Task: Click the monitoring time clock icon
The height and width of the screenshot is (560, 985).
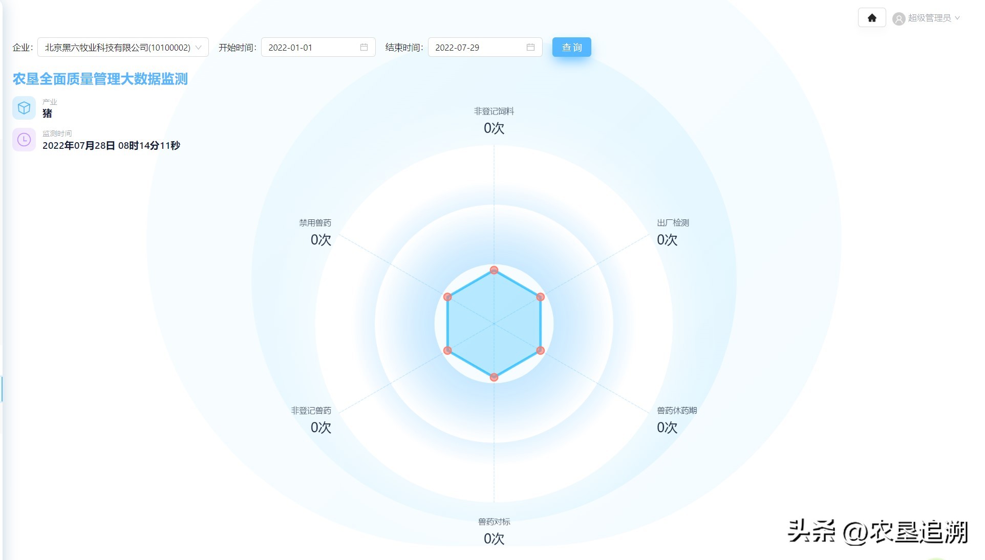Action: coord(24,140)
